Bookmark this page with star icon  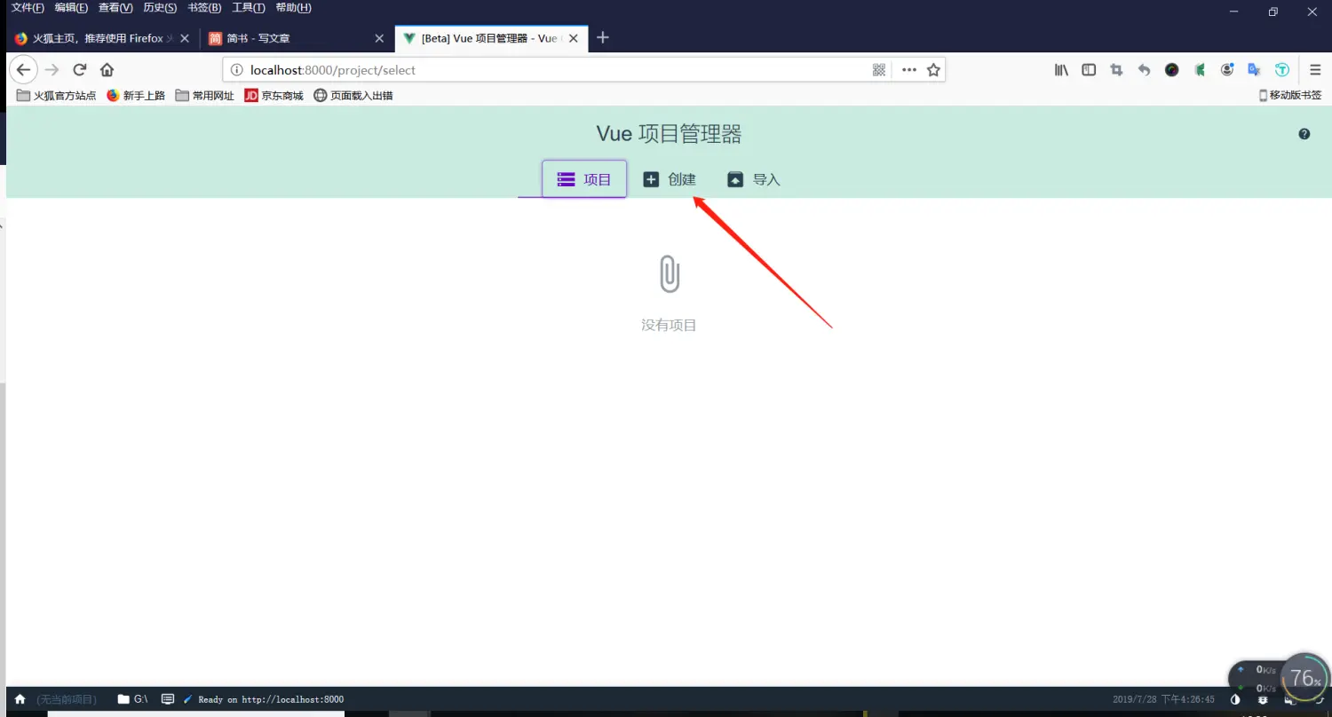click(933, 70)
